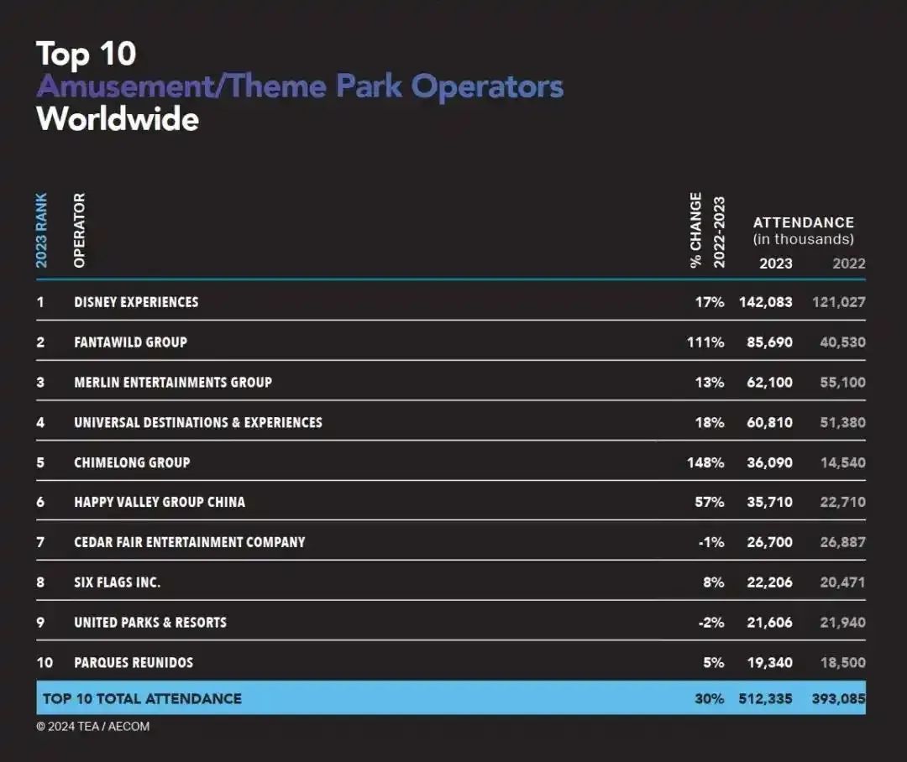Click the Operator column header
The image size is (907, 762).
[x=80, y=231]
